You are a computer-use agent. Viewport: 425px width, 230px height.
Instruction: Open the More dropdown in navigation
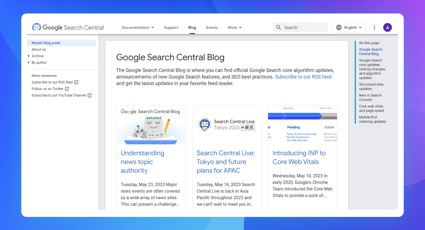coord(234,27)
